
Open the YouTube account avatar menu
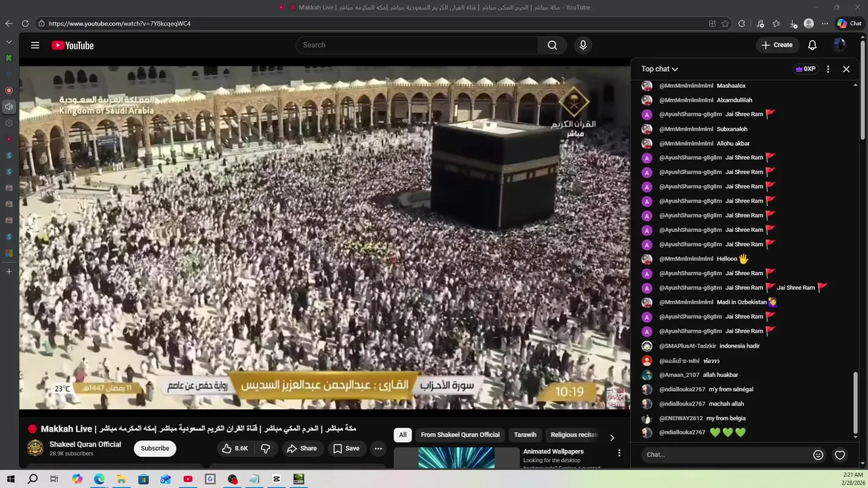(x=840, y=45)
